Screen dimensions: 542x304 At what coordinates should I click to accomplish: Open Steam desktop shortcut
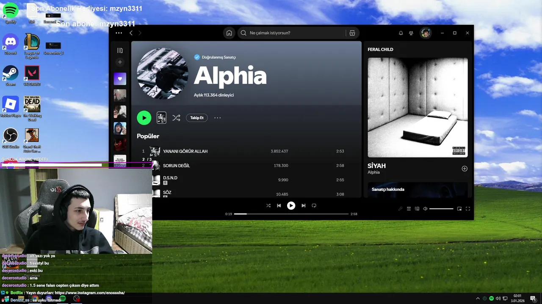pos(11,75)
